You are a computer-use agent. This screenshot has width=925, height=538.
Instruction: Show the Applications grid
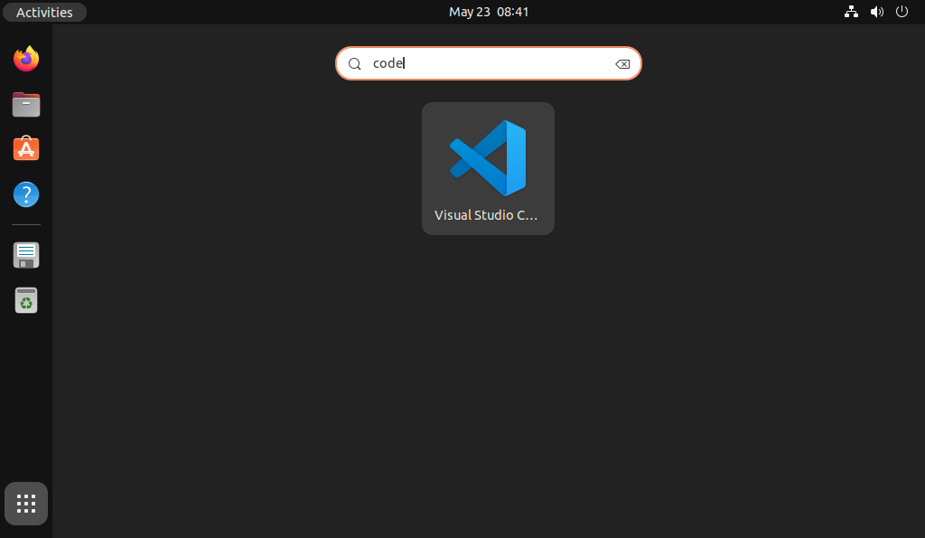[x=25, y=503]
